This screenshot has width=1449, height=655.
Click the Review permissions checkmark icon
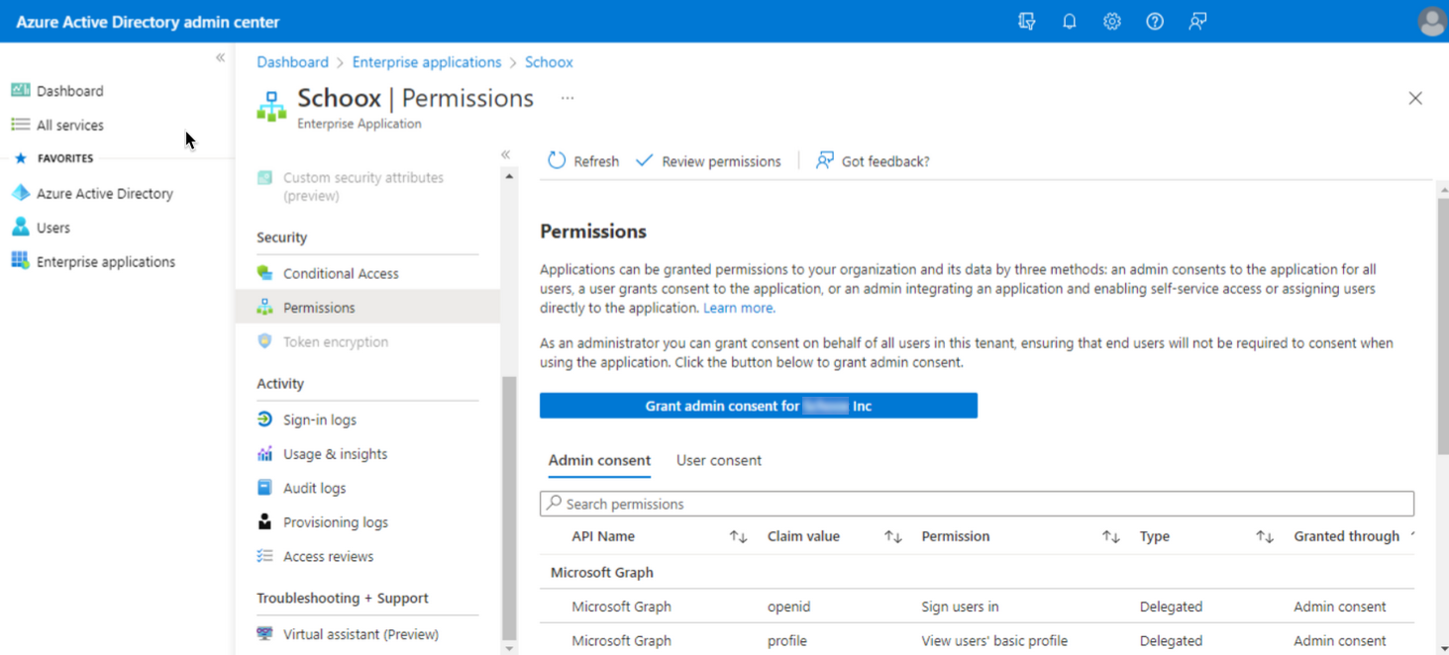(x=645, y=160)
